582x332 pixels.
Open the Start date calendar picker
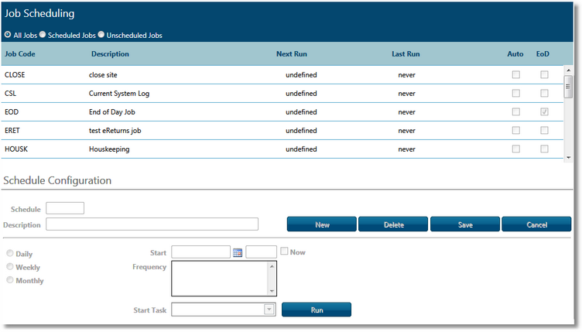tap(238, 252)
